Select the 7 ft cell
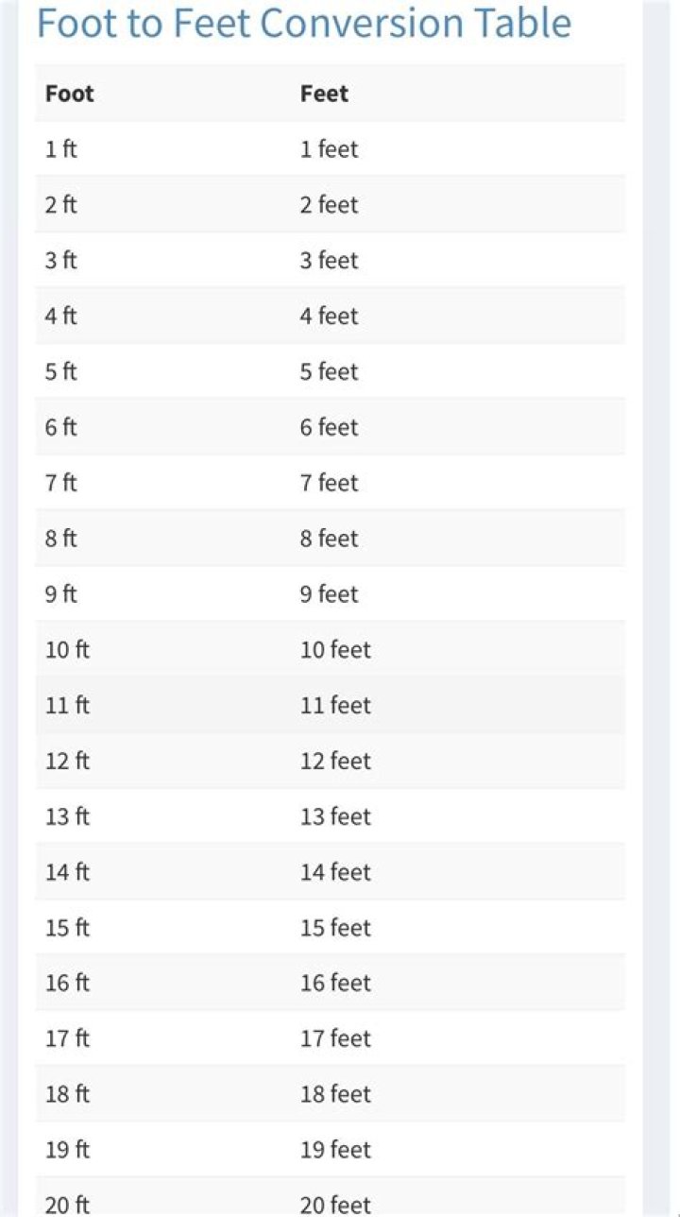 click(60, 483)
